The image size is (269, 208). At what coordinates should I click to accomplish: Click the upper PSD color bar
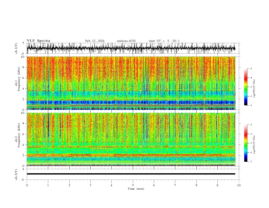[x=246, y=87]
